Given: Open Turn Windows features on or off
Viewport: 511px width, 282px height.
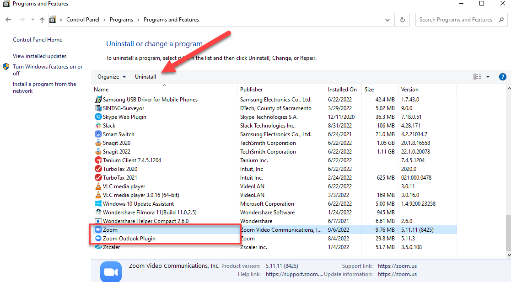Looking at the screenshot, I should (x=48, y=70).
